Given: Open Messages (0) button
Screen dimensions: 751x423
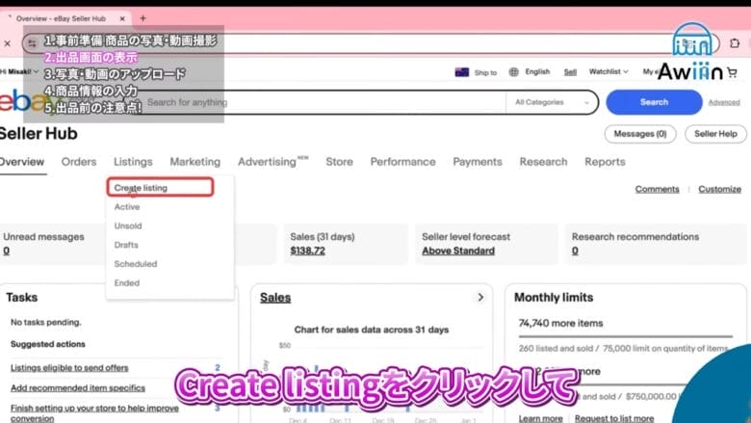Looking at the screenshot, I should pos(640,134).
